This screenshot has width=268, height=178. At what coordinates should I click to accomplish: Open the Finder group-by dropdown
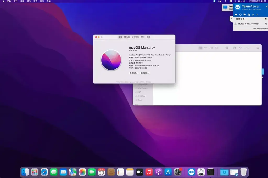pyautogui.click(x=228, y=48)
